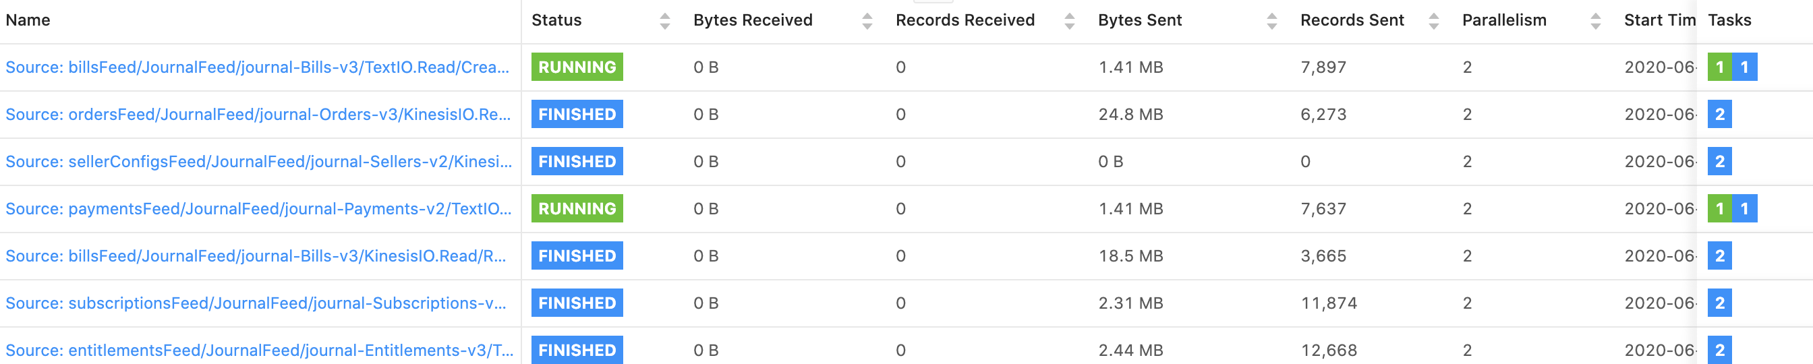1813x364 pixels.
Task: Open sellerConfigsFeed journal-Sellers-v2 source link
Action: (x=258, y=162)
